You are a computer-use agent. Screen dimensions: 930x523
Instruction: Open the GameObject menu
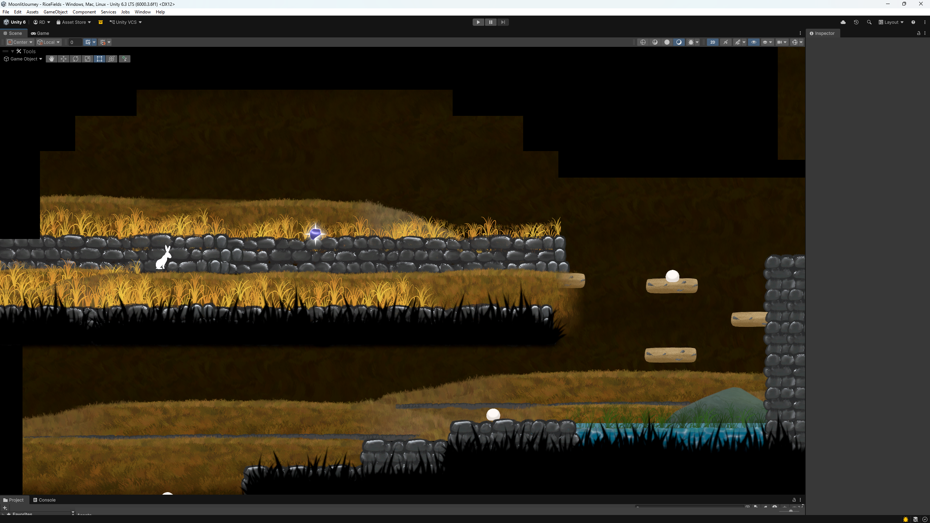coord(56,12)
